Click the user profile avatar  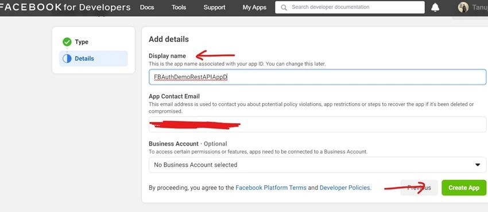pyautogui.click(x=463, y=7)
